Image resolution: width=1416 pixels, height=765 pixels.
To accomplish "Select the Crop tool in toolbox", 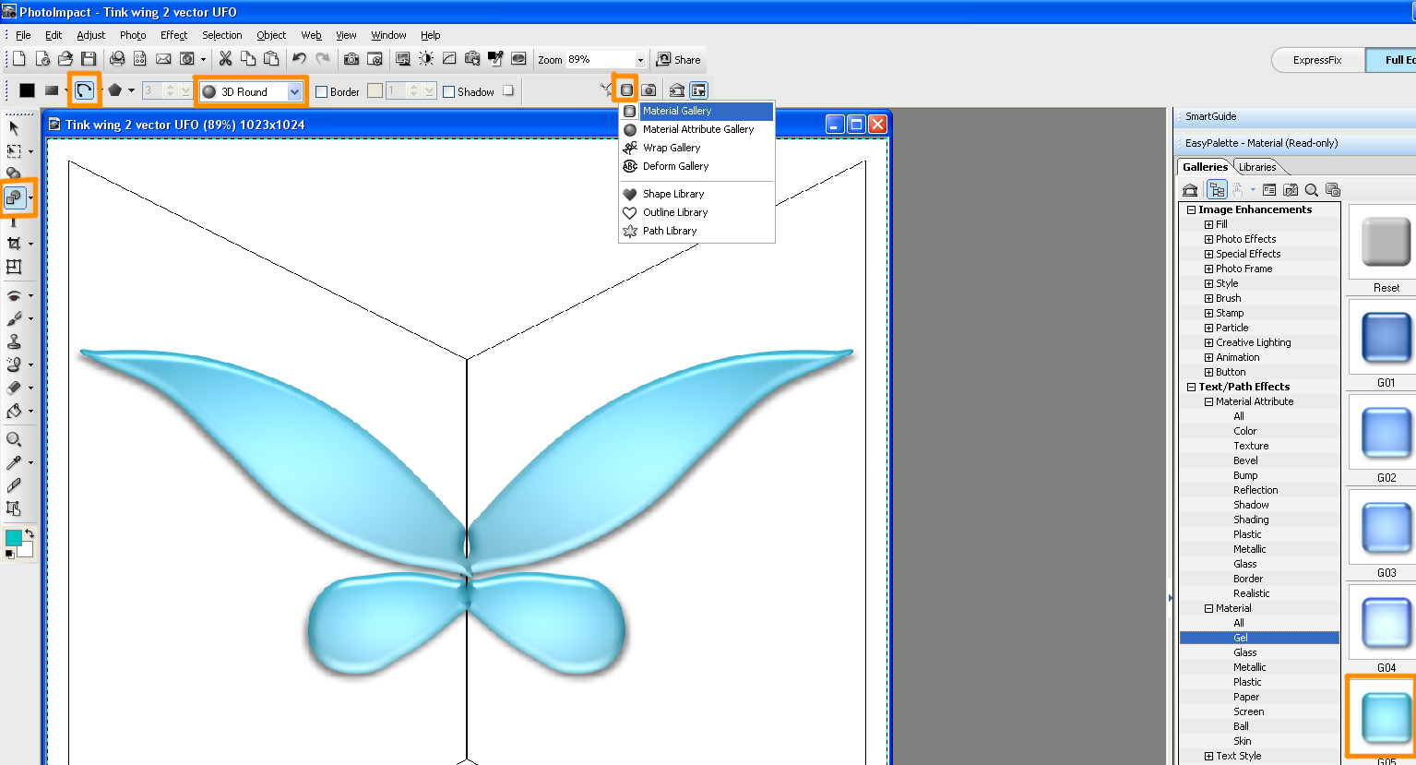I will point(14,244).
